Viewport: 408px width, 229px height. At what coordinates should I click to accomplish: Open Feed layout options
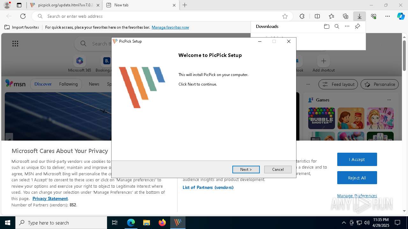(x=338, y=84)
